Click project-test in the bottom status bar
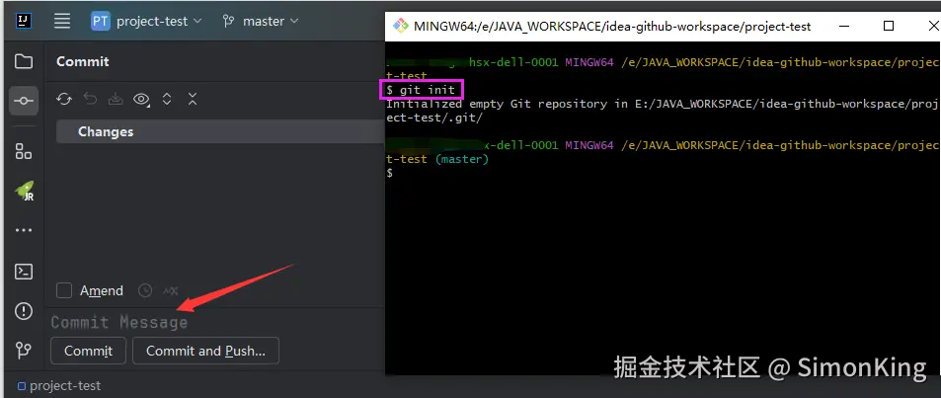The width and height of the screenshot is (941, 398). 59,386
